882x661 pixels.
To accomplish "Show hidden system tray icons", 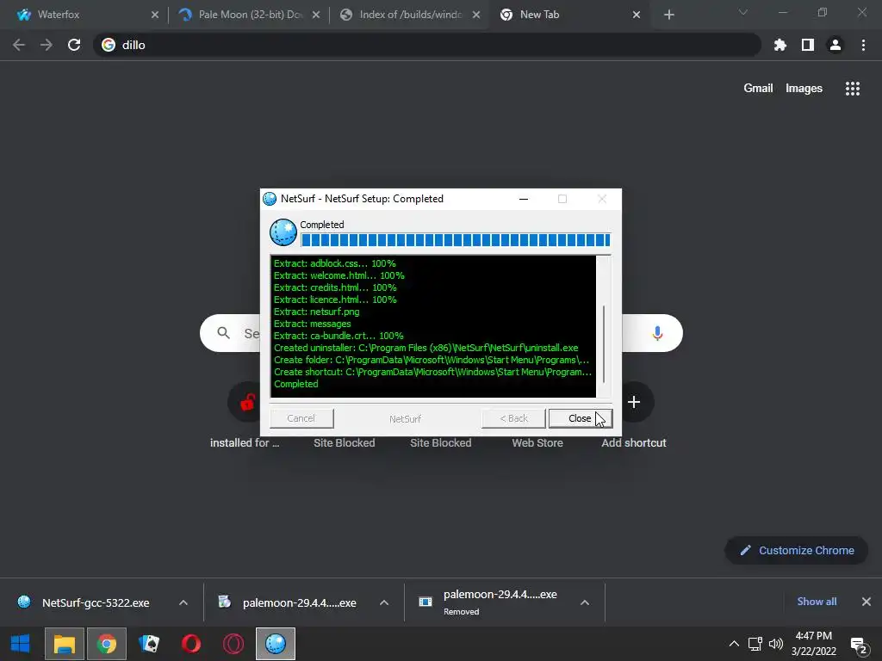I will click(x=734, y=644).
